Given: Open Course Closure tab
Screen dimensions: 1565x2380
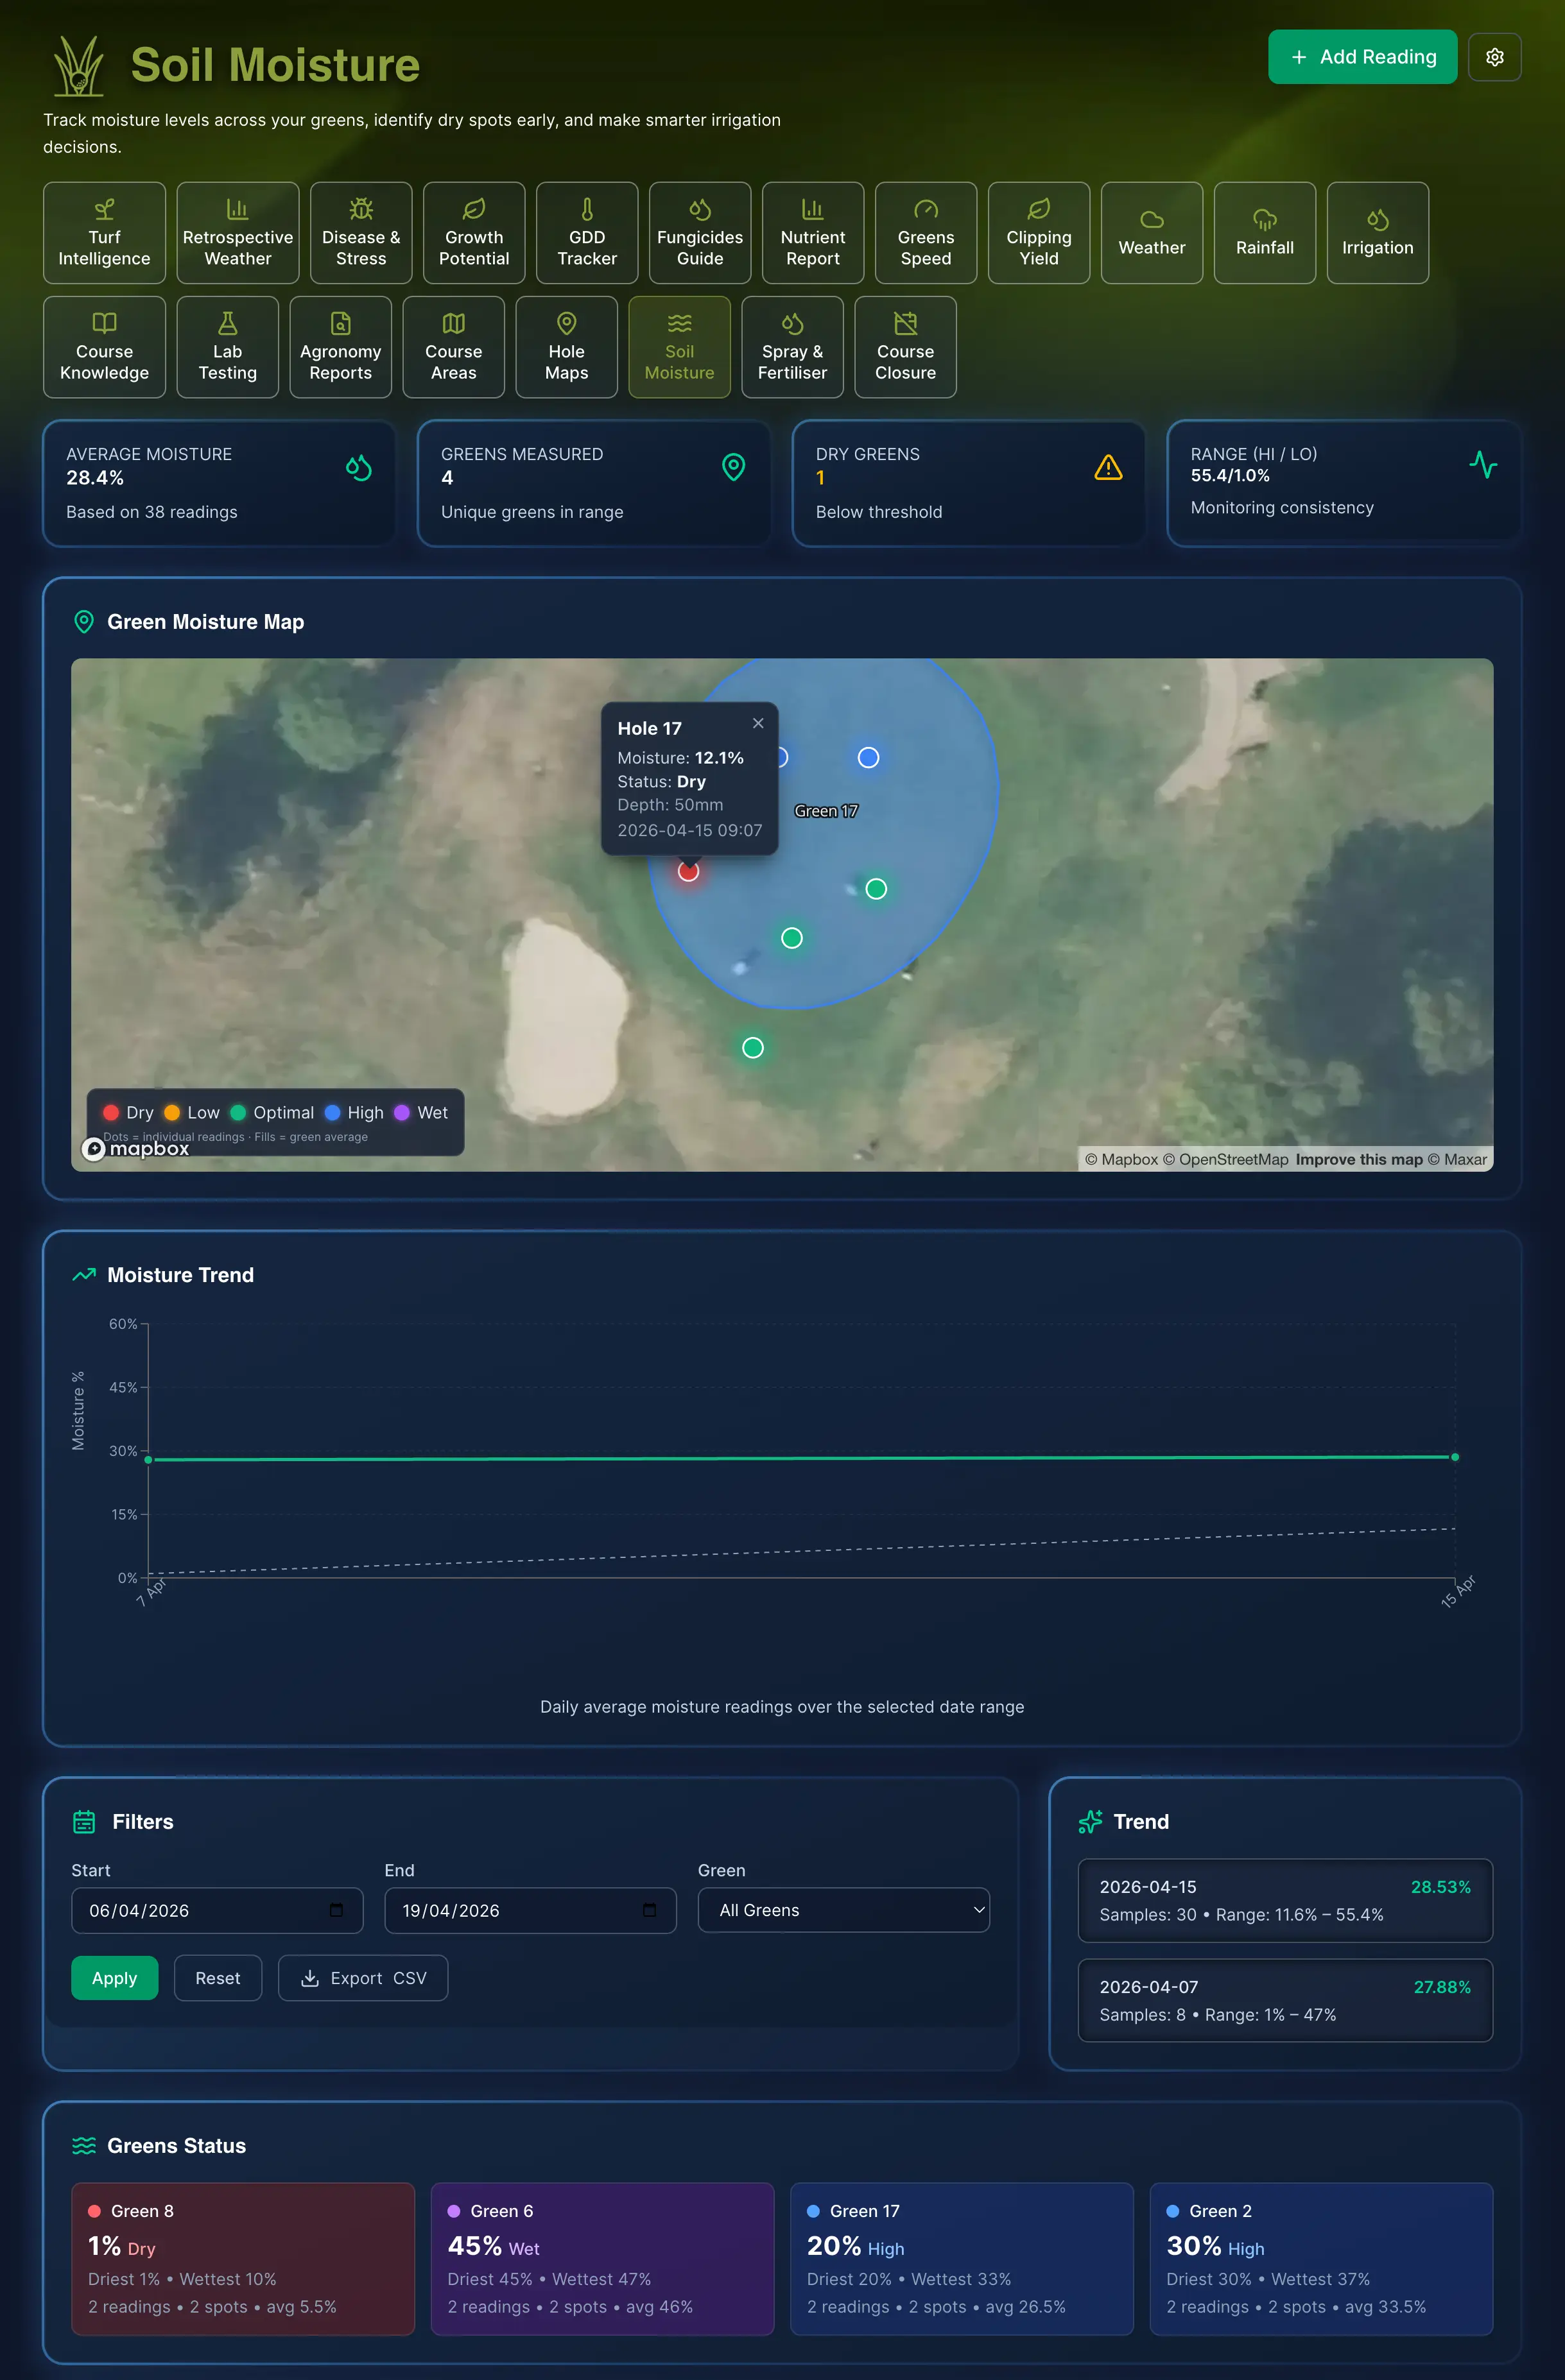Looking at the screenshot, I should click(906, 347).
